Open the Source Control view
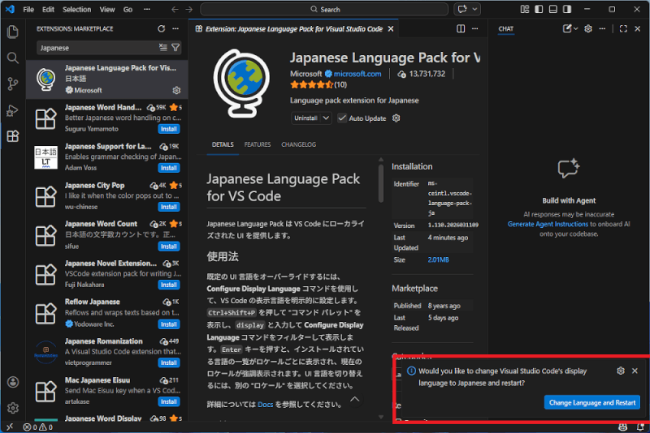 tap(12, 84)
